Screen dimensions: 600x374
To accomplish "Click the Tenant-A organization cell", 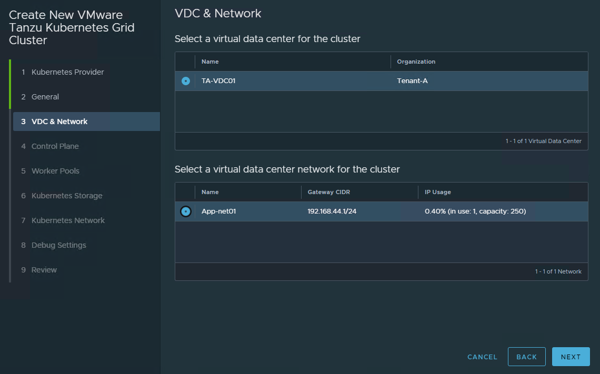I will [x=412, y=81].
